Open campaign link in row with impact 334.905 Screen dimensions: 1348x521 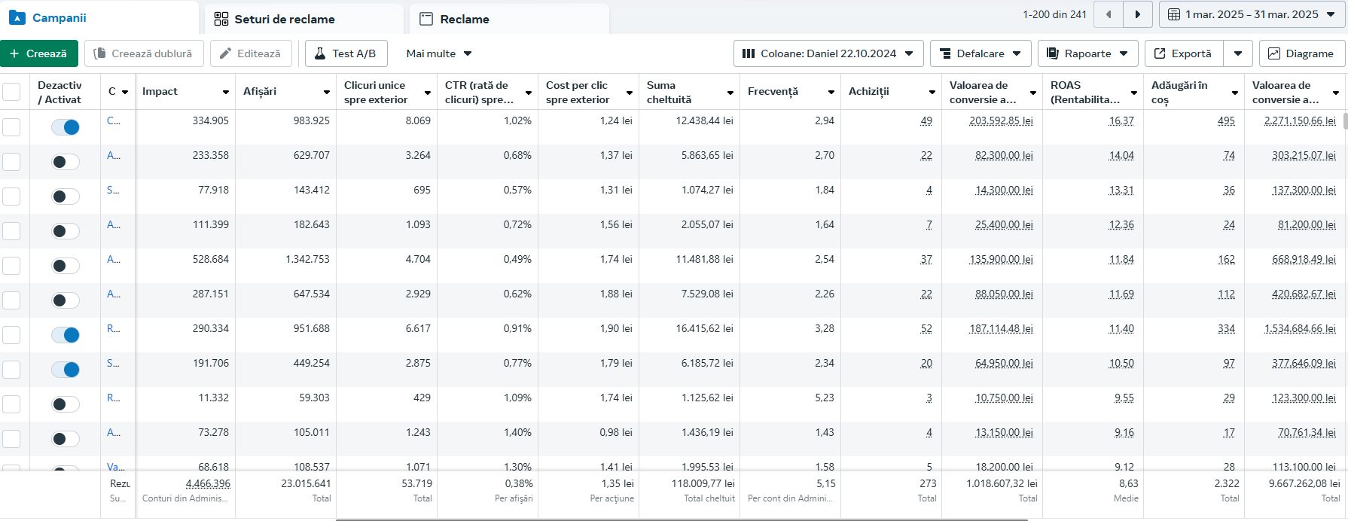[113, 120]
